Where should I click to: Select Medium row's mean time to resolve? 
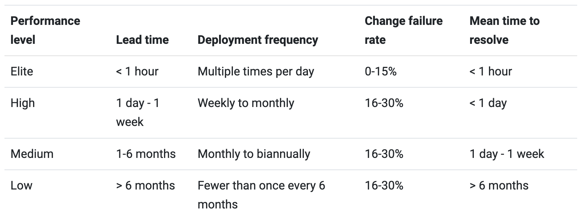507,154
